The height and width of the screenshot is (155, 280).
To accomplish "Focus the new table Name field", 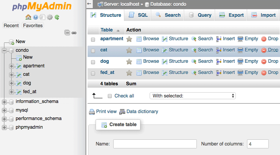I will click(x=155, y=144).
